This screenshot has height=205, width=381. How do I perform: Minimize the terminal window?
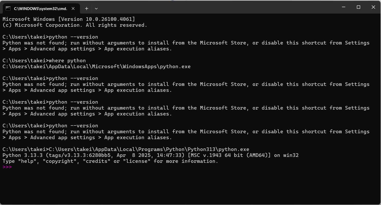(343, 7)
